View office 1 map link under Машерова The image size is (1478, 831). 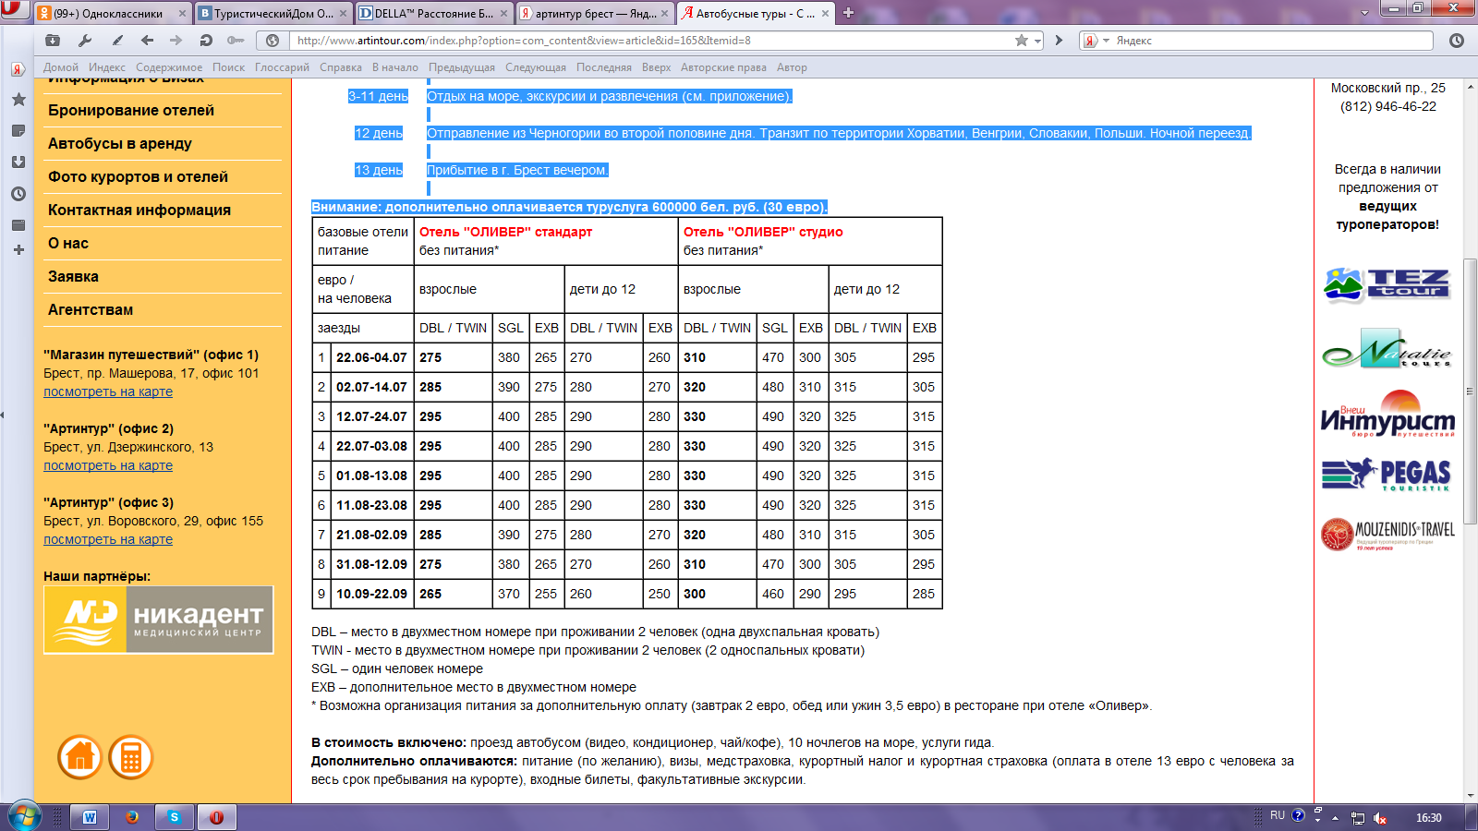coord(108,391)
